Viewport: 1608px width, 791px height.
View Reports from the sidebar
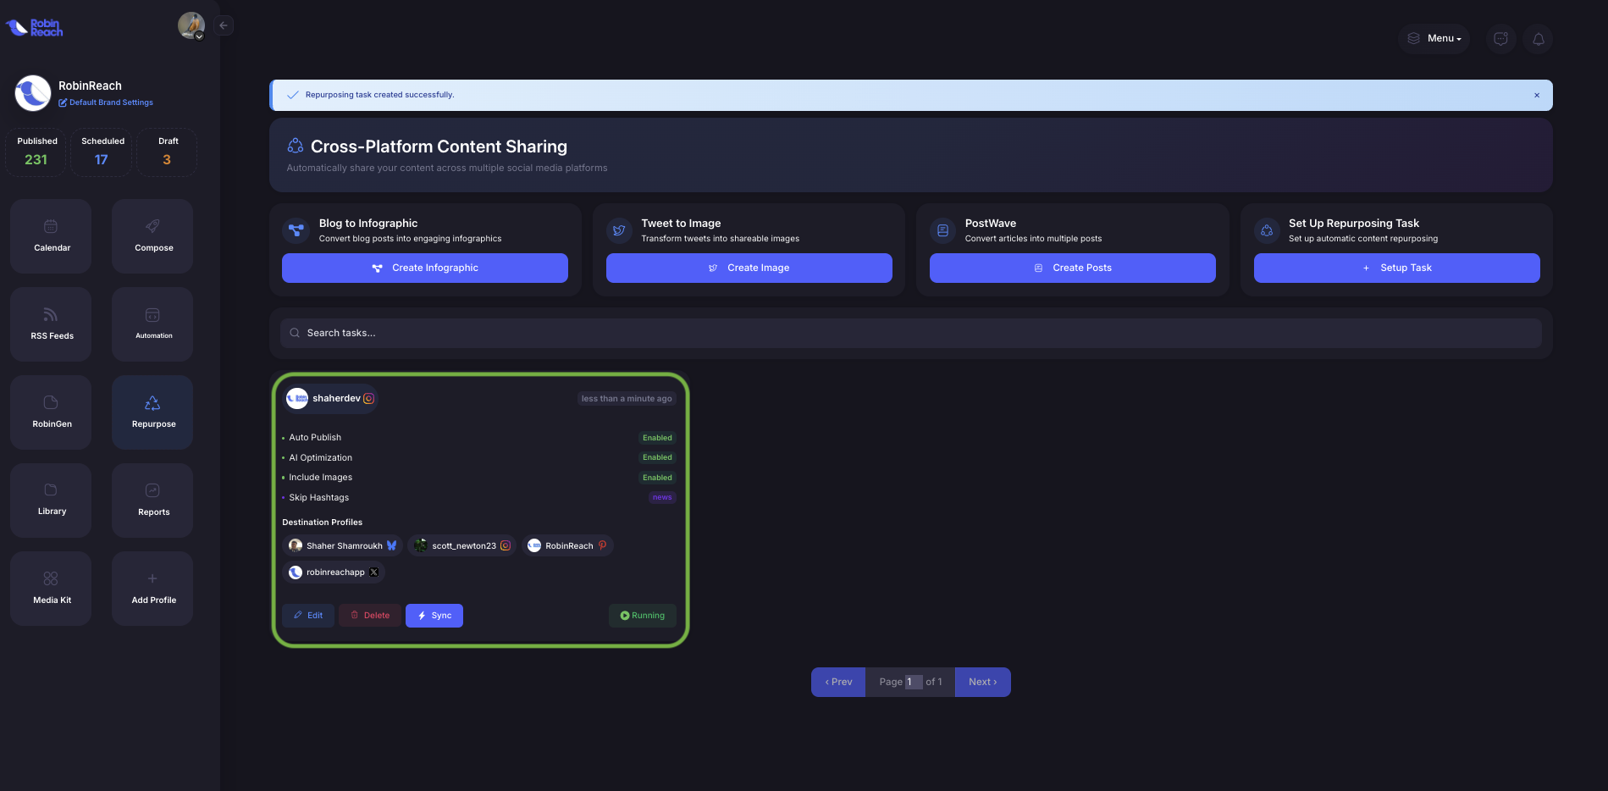coord(152,501)
